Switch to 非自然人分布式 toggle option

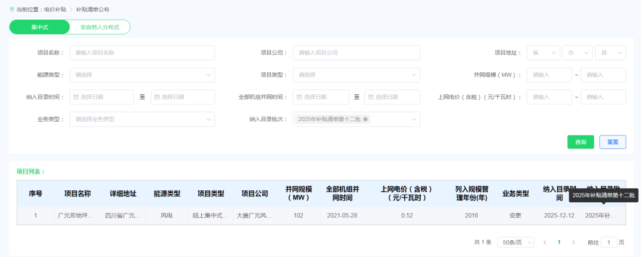100,27
